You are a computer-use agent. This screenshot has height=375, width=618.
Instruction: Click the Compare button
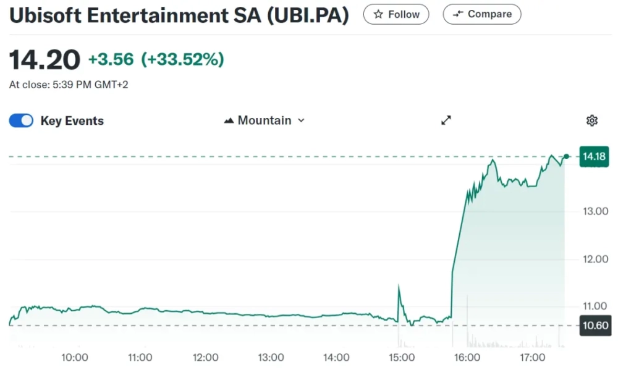click(482, 14)
